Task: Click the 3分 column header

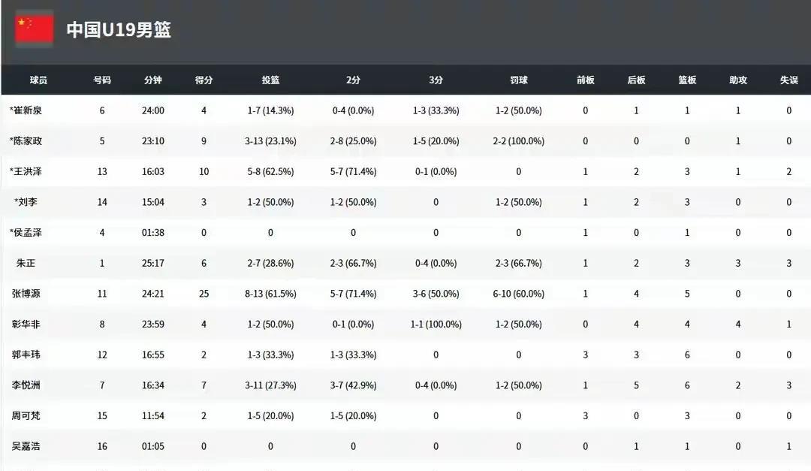Action: point(436,80)
